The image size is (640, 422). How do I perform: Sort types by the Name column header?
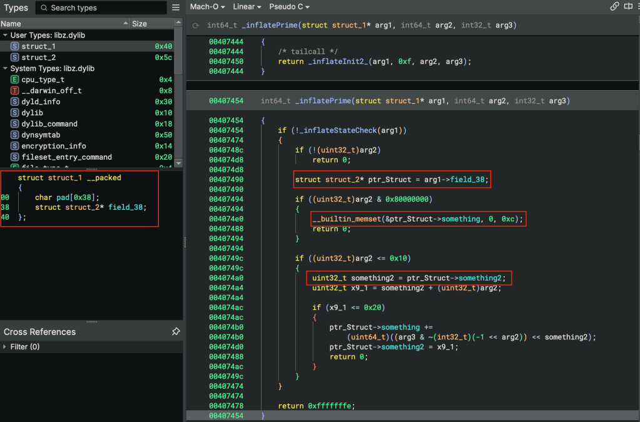click(11, 24)
